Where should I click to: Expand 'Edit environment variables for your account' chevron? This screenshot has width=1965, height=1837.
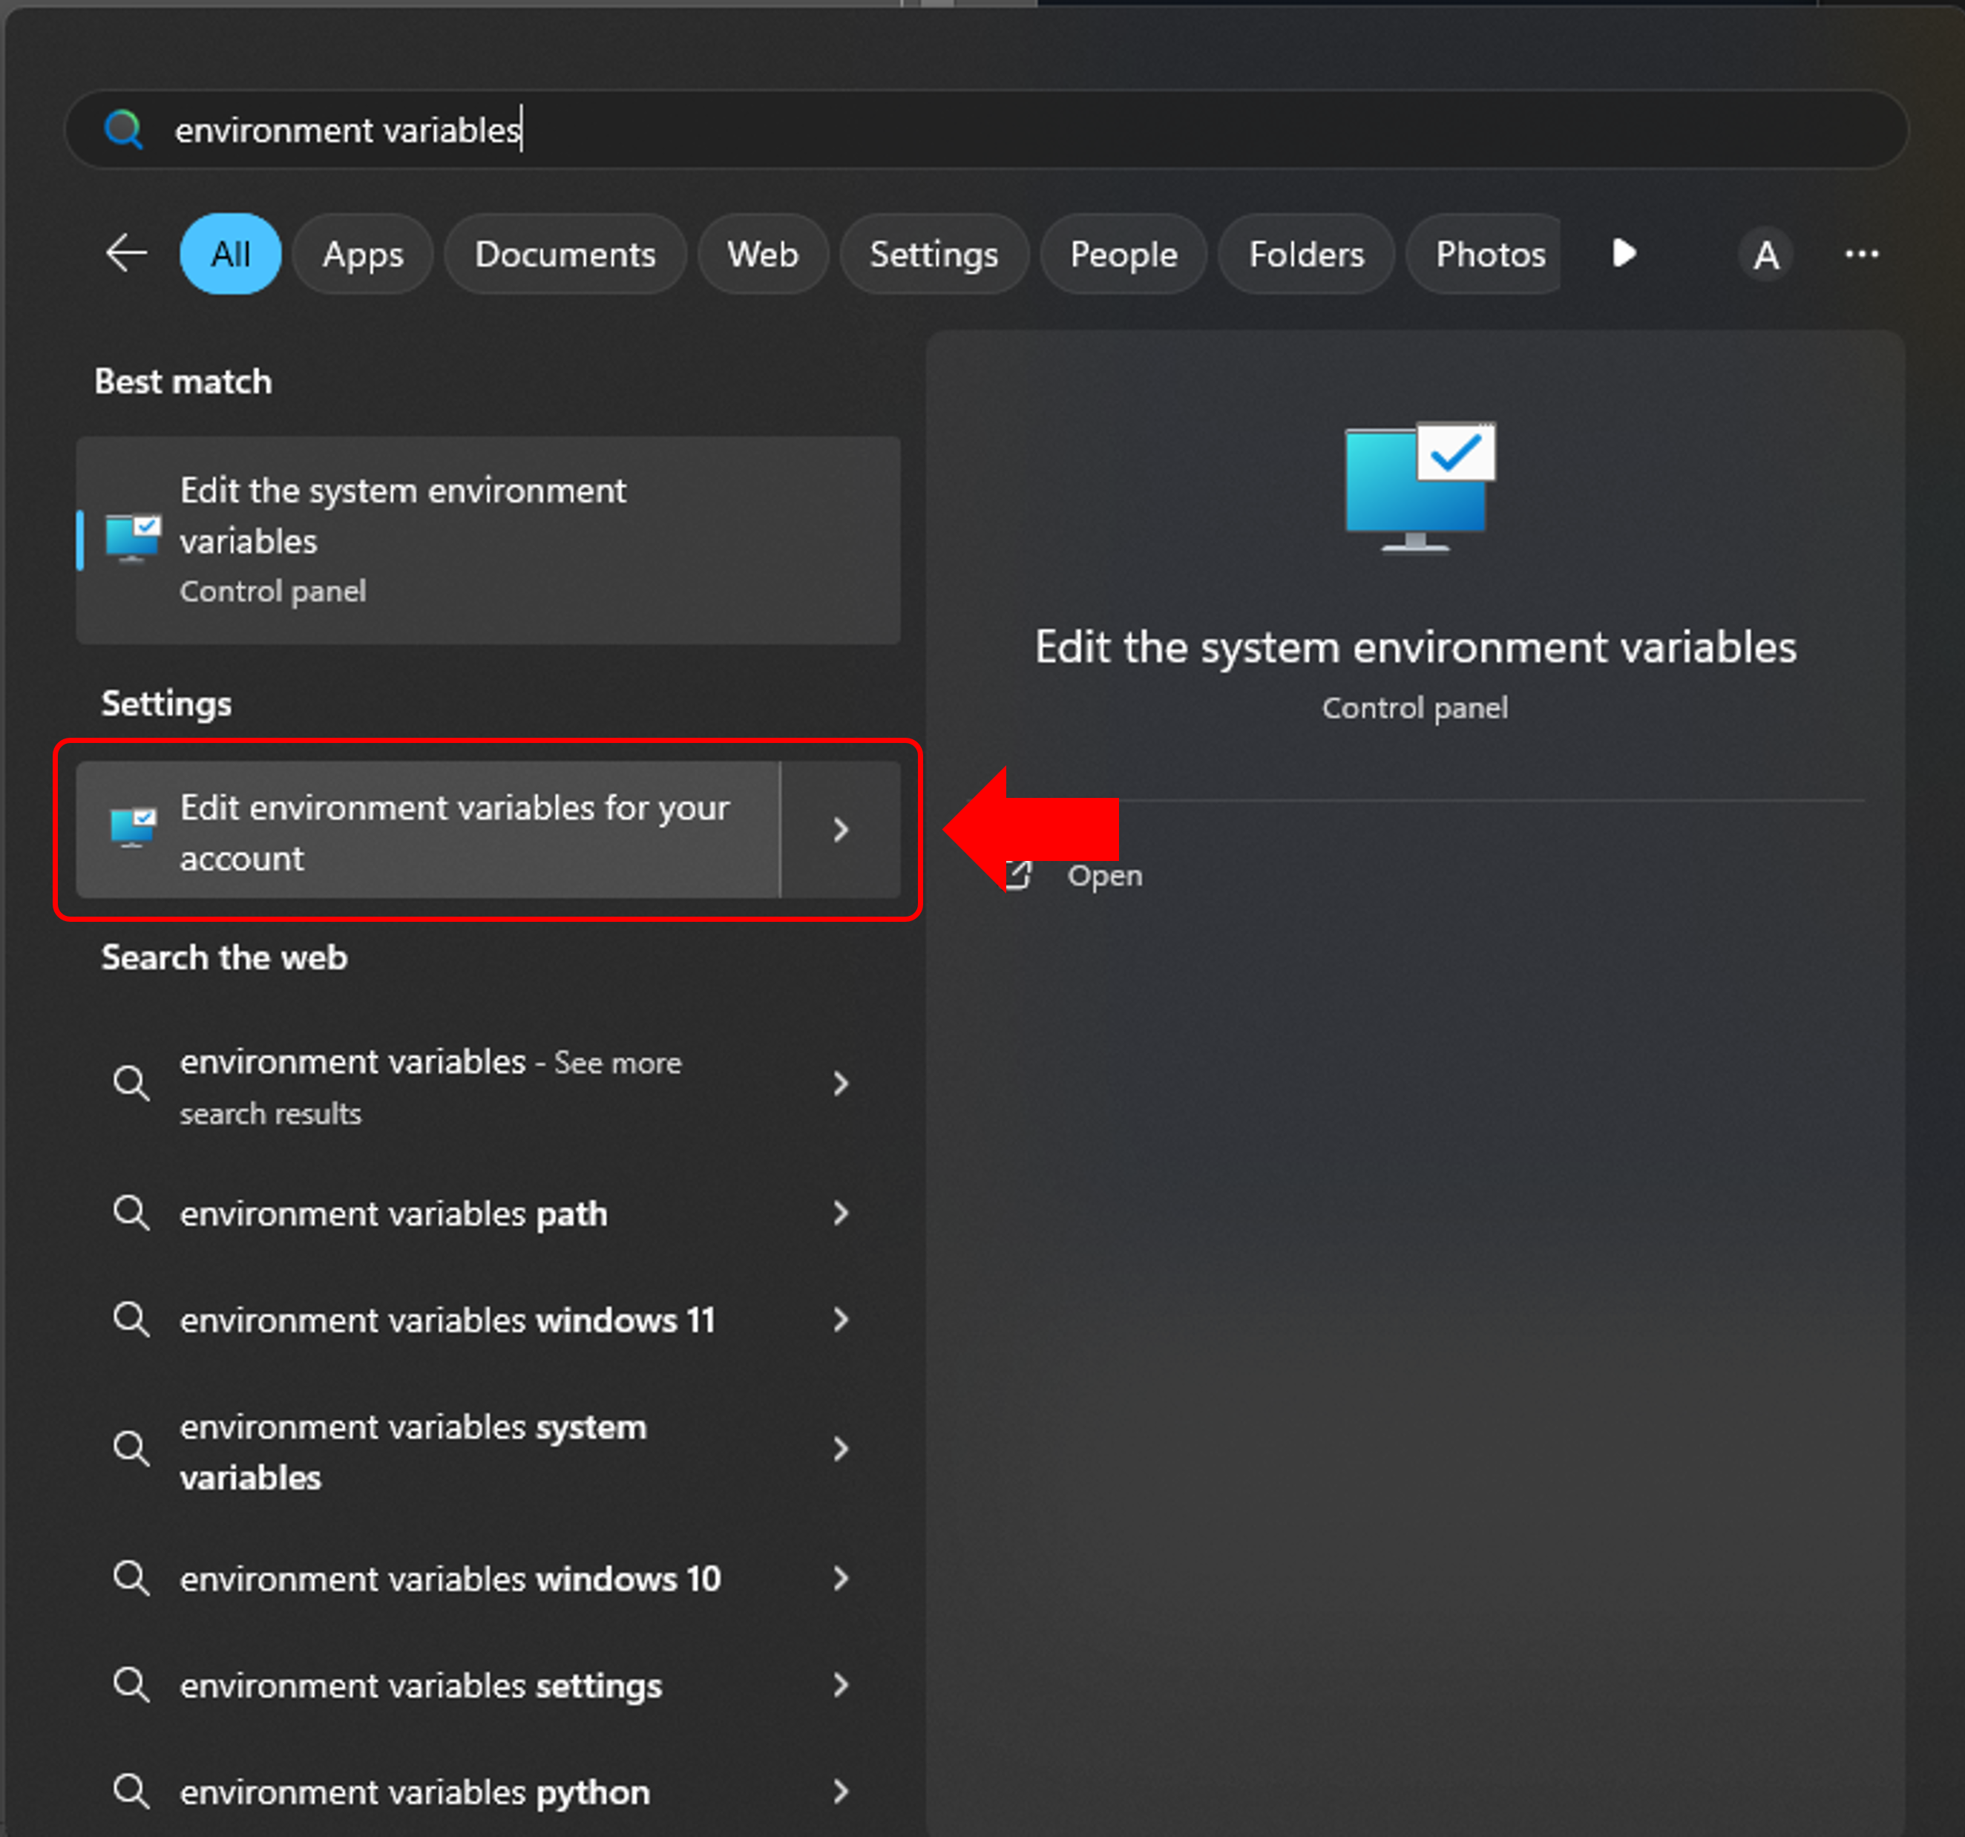click(840, 830)
